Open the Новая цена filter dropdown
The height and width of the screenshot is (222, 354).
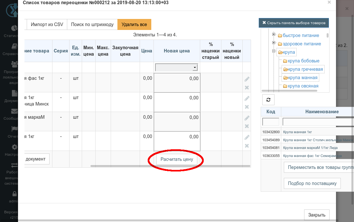(x=177, y=68)
